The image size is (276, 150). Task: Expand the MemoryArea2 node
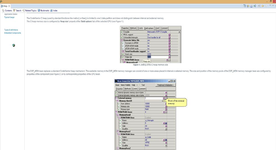[x=118, y=148]
